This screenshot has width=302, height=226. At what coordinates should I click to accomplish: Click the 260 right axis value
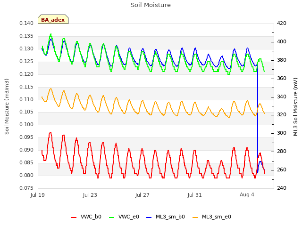pyautogui.click(x=282, y=169)
